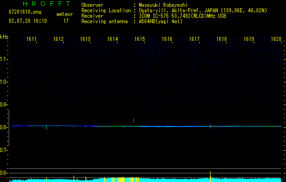Click the gray vertical range bar at left axis

[x=9, y=128]
